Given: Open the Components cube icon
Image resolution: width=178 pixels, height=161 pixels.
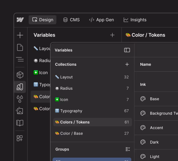Looking at the screenshot, I should pyautogui.click(x=20, y=75).
